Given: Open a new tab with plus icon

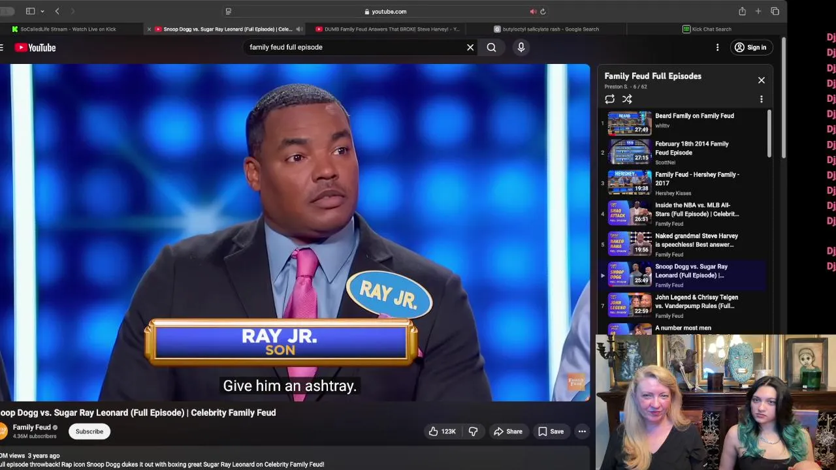Looking at the screenshot, I should [x=758, y=11].
